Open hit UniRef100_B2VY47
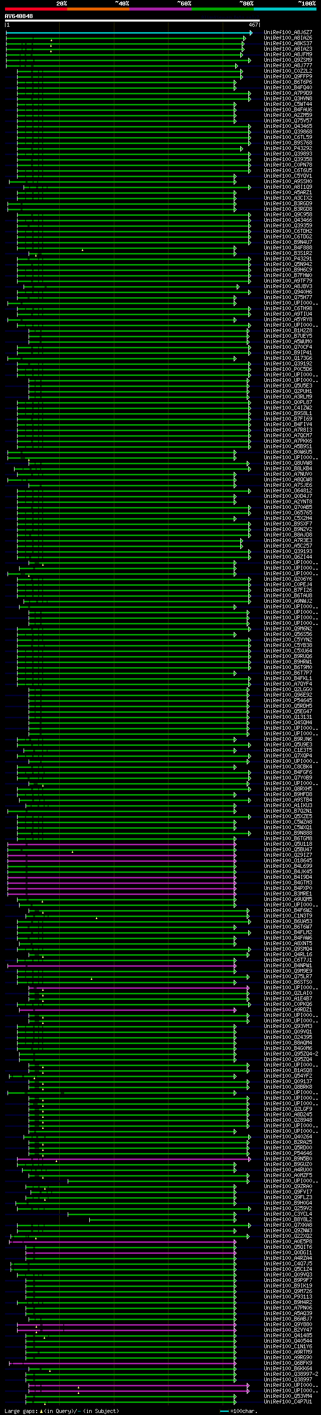The width and height of the screenshot is (321, 1415). pyautogui.click(x=288, y=1329)
